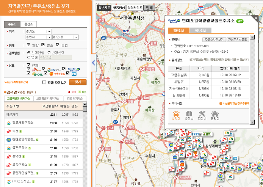263x187 pixels.
Task: Toggle the 알뜰주유소 brand checkbox
Action: (x=45, y=73)
